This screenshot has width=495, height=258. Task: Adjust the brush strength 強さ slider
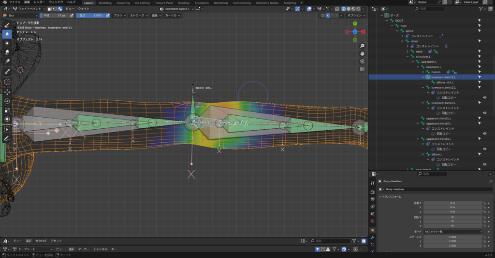pyautogui.click(x=91, y=15)
